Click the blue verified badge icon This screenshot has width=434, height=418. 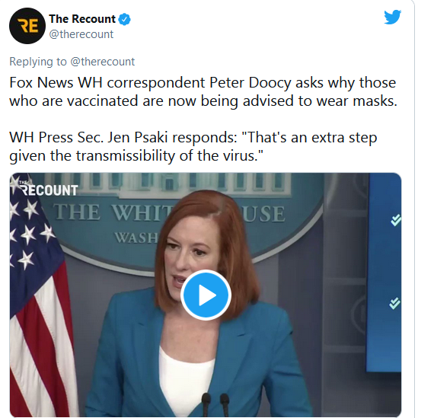[x=125, y=20]
